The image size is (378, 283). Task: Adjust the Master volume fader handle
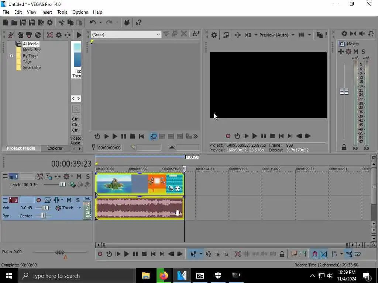(344, 91)
